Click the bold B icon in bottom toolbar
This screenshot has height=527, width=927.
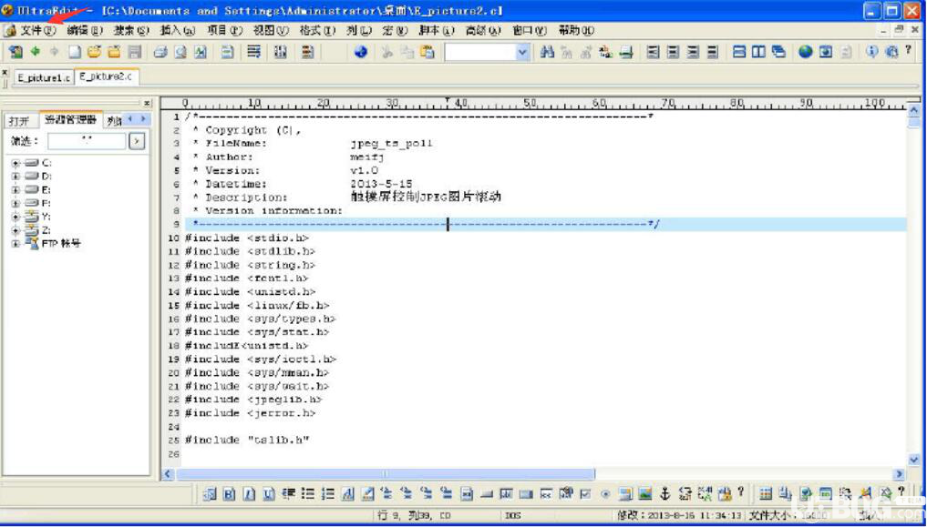230,492
